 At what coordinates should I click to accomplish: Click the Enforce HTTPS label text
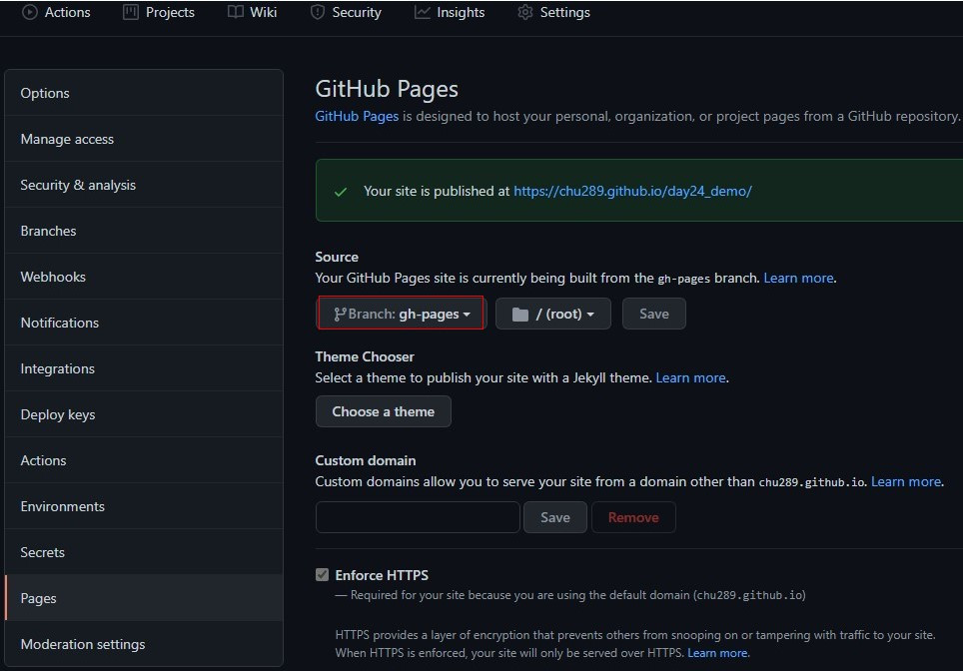coord(382,575)
